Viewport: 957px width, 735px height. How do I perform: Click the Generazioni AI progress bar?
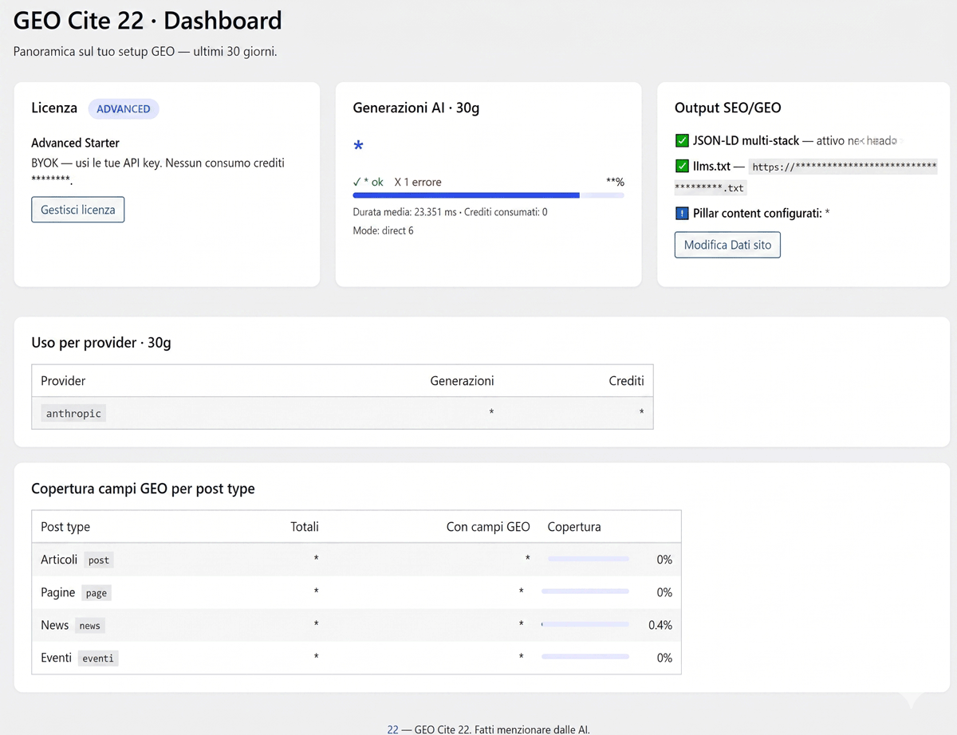click(488, 195)
